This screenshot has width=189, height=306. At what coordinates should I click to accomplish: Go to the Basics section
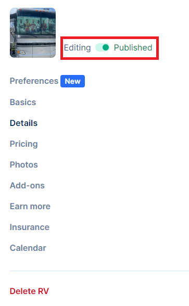[x=23, y=102]
